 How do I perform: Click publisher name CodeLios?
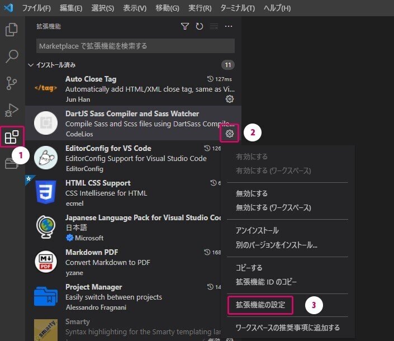(x=79, y=134)
